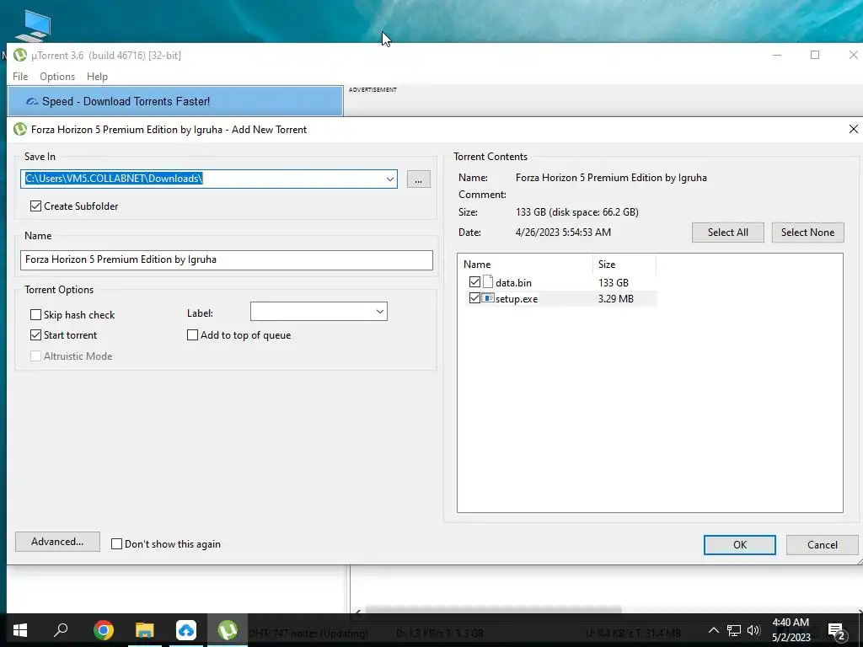Screen dimensions: 863x647
Task: Click the µTorrent taskbar icon
Action: (x=228, y=630)
